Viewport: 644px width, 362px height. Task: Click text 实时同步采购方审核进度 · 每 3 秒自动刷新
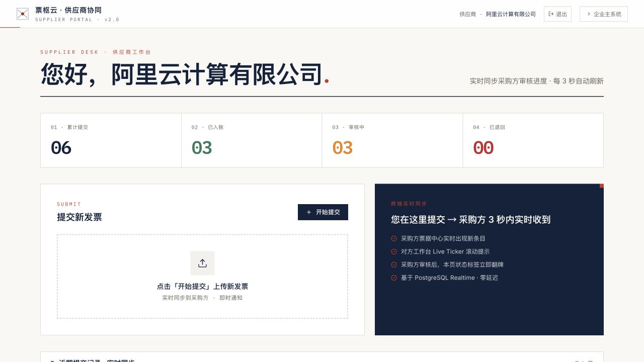536,81
